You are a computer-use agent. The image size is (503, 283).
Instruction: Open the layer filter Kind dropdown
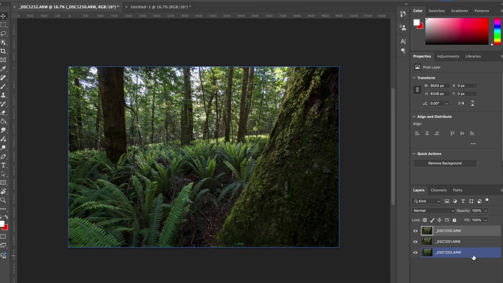coord(427,201)
